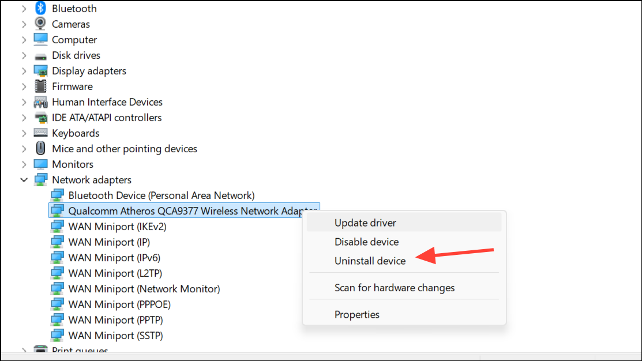Click the Disk drives icon

tap(40, 55)
